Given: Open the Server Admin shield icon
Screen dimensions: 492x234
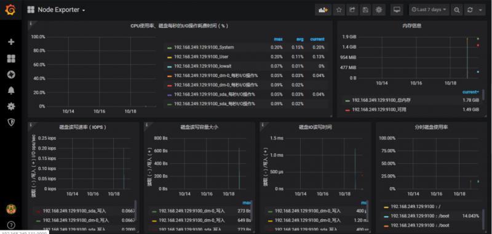Looking at the screenshot, I should 11,122.
